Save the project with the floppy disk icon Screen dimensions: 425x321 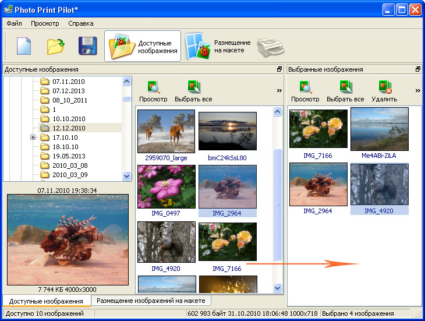(x=87, y=46)
